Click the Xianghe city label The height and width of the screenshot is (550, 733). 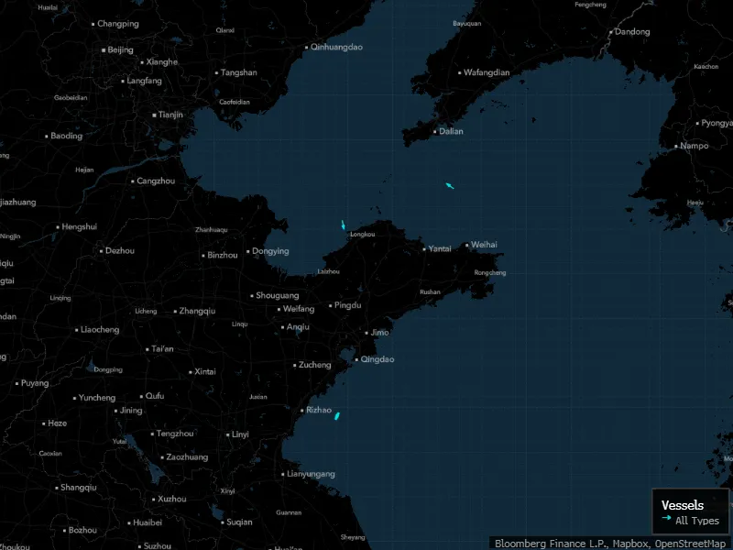pyautogui.click(x=162, y=61)
